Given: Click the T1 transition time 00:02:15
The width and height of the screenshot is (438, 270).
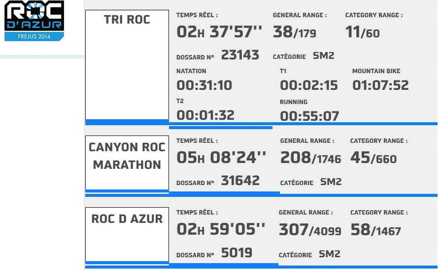Looking at the screenshot, I should pyautogui.click(x=308, y=85).
